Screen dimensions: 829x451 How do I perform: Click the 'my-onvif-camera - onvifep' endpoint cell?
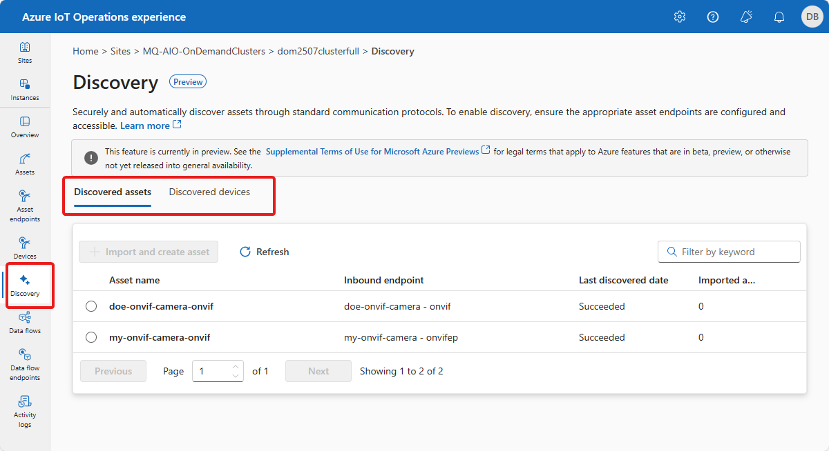point(401,337)
